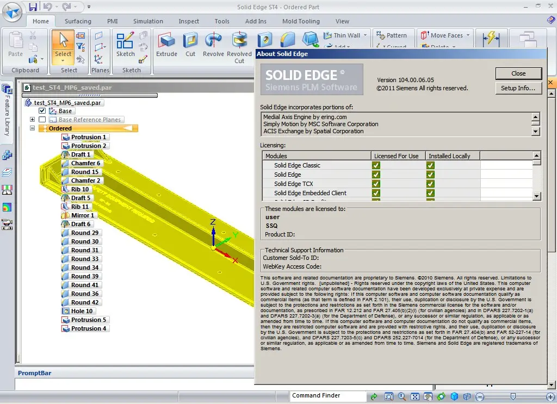Screen dimensions: 557x404
Task: Choose the Extrude tool
Action: [x=166, y=45]
